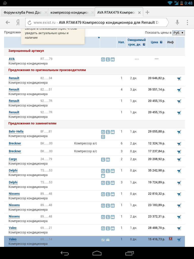The height and width of the screenshot is (259, 194).
Task: Add Breckner 17 237,84 р. item to cart
Action: (x=179, y=152)
